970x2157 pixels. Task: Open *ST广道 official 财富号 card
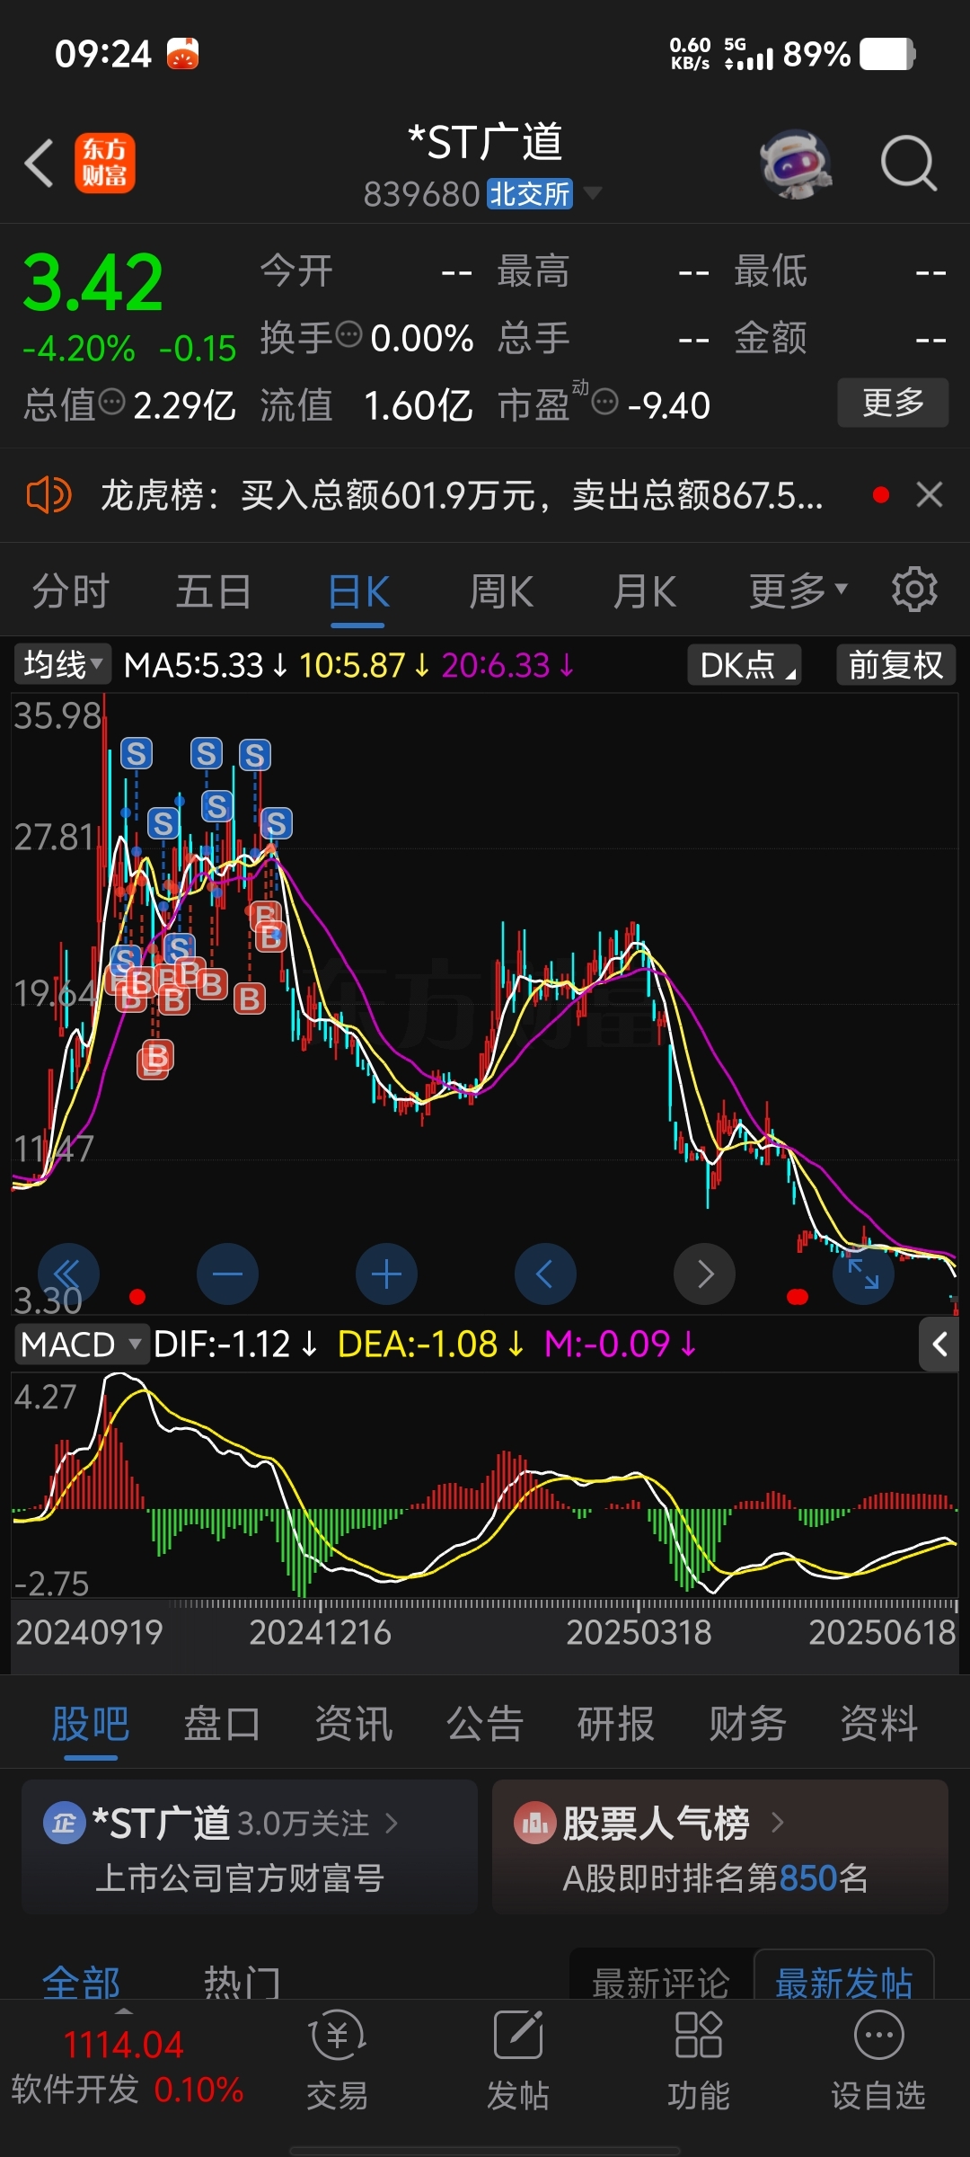tap(250, 1847)
